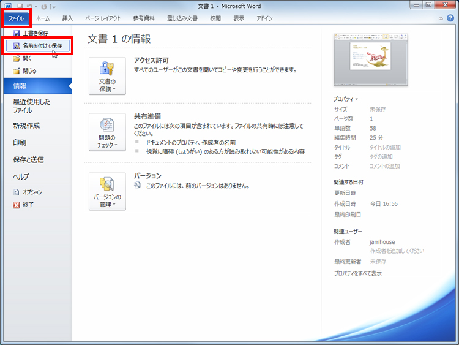
Task: Click the 編集時間 value 25 分
Action: [x=376, y=137]
